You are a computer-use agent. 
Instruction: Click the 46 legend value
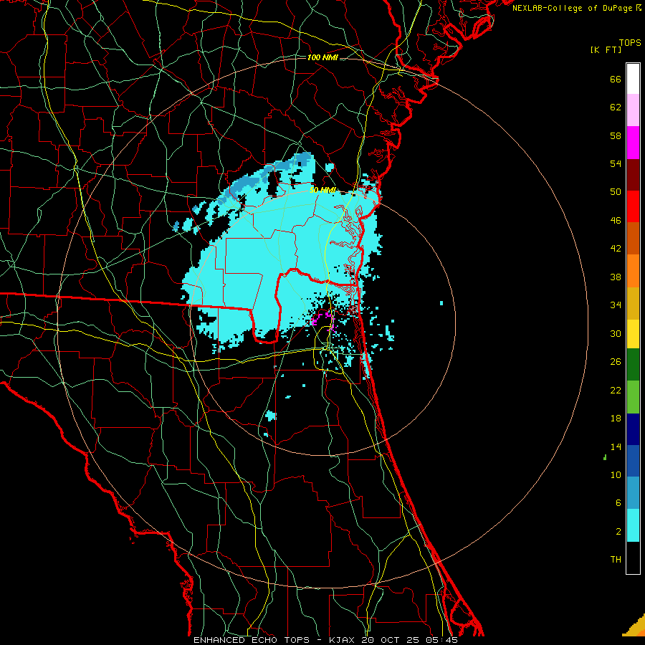click(x=616, y=221)
